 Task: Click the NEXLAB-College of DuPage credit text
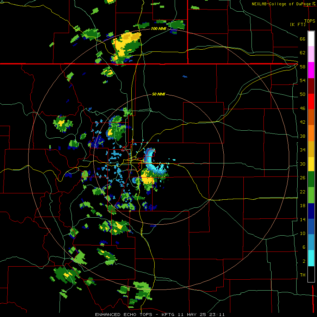pos(281,4)
